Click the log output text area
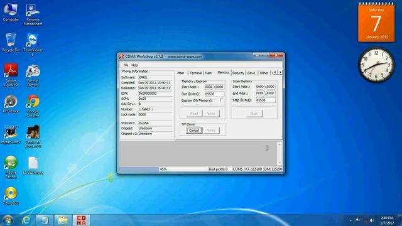The height and width of the screenshot is (226, 402). [x=198, y=153]
